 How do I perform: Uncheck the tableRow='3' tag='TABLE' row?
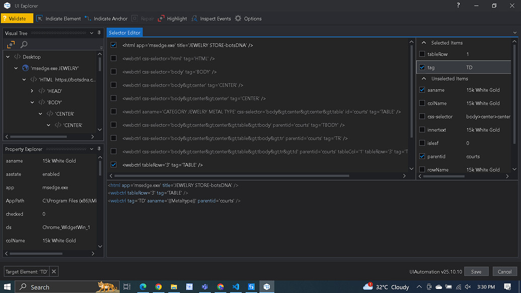click(114, 165)
